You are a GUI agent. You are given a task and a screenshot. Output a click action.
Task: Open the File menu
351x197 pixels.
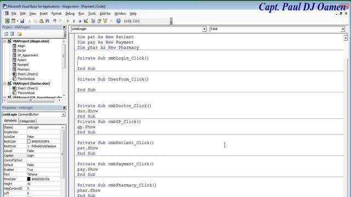tap(14, 14)
